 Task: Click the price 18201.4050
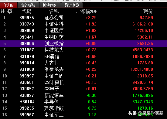pos(141,70)
